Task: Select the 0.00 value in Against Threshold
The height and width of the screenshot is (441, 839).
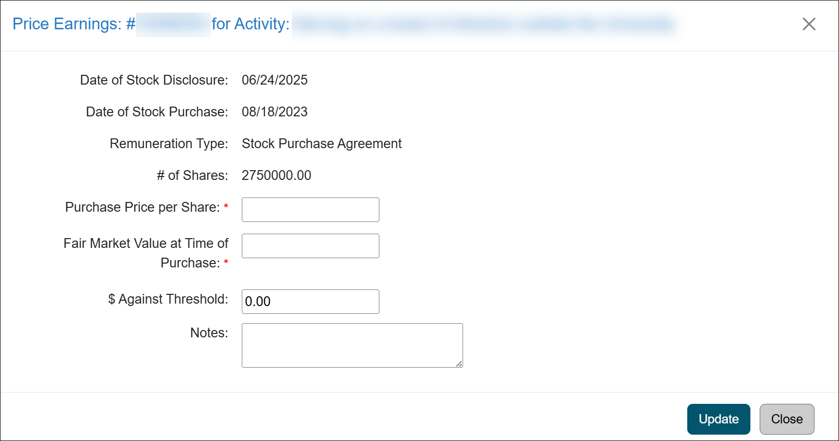Action: (x=257, y=302)
